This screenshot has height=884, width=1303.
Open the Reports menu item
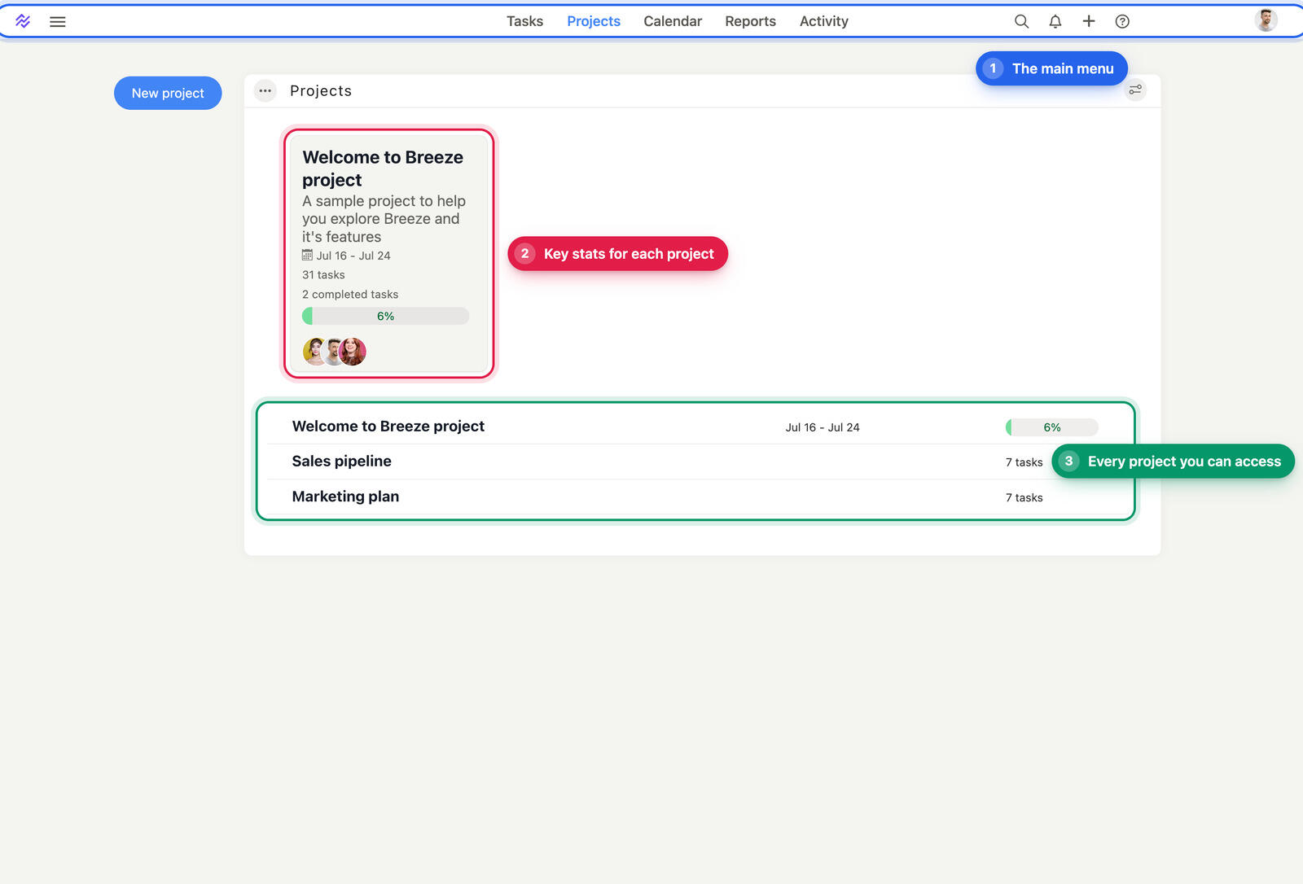click(x=750, y=21)
